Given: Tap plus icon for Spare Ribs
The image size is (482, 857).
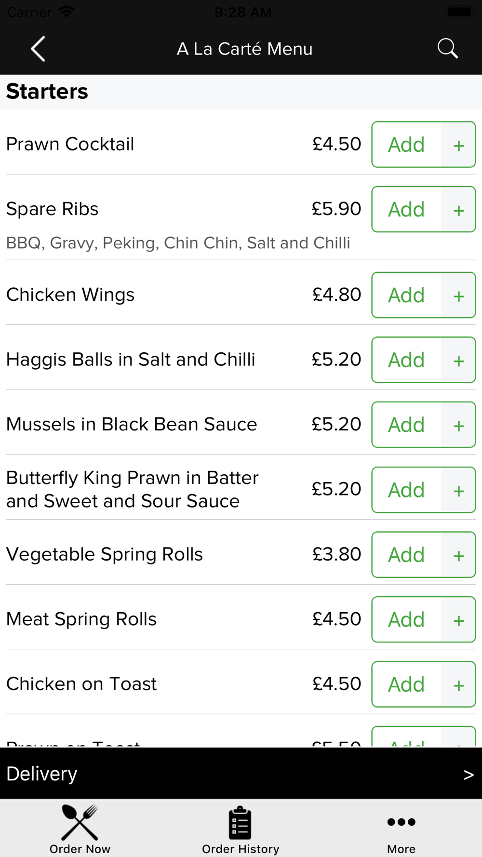Looking at the screenshot, I should click(x=458, y=209).
